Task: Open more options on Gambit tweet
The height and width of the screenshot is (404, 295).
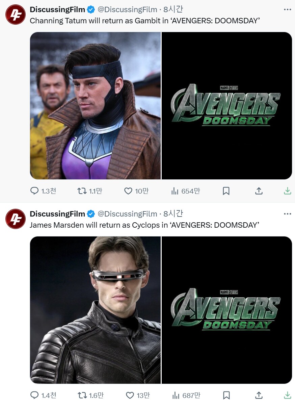Action: tap(287, 9)
